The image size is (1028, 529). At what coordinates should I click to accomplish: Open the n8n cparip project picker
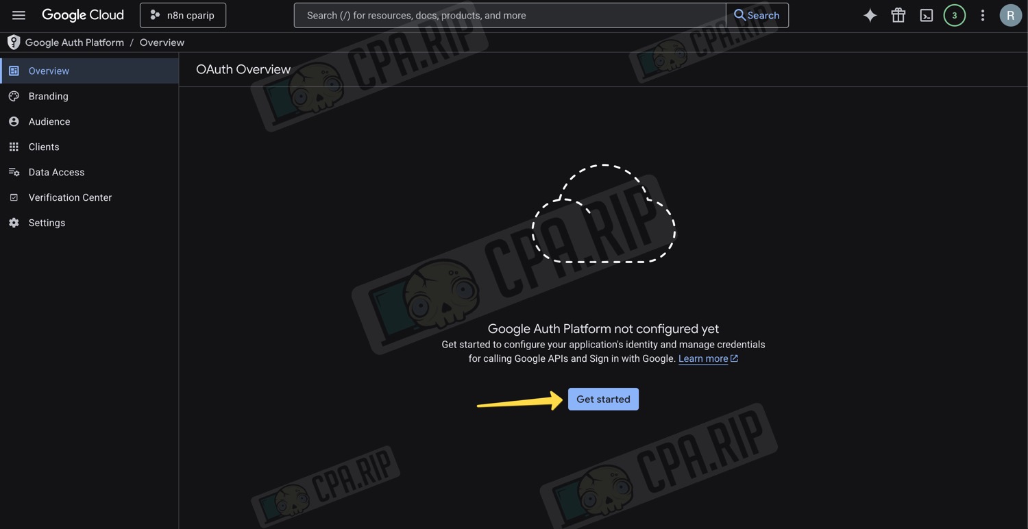coord(183,15)
